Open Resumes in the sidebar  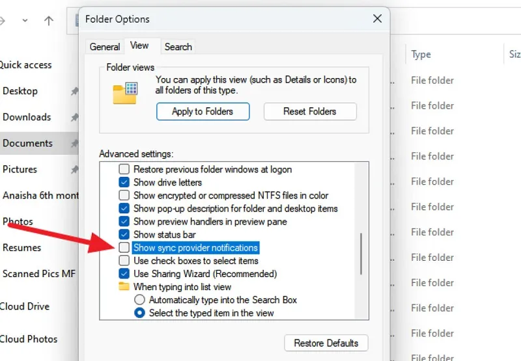[x=21, y=248]
